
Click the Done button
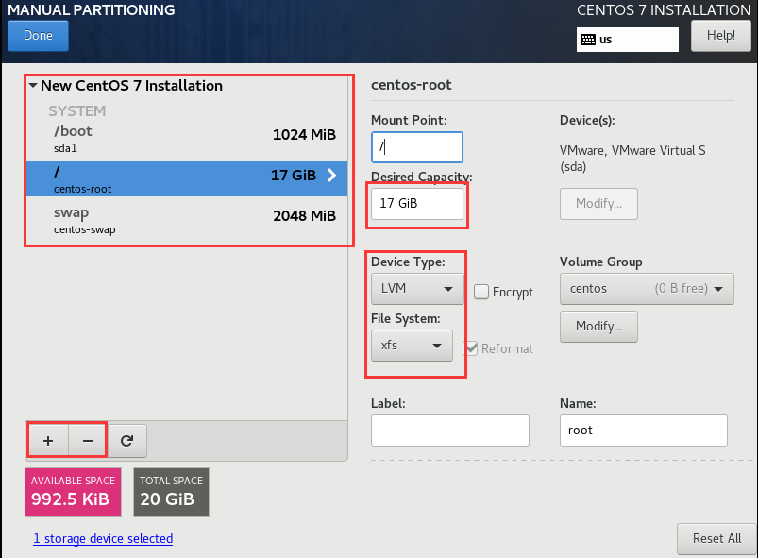38,36
